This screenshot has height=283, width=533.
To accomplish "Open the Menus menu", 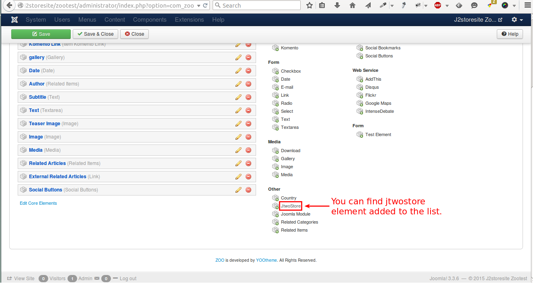I will point(87,20).
